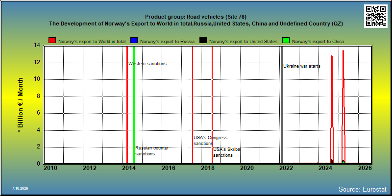Viewport: 392px width, 196px height.
Task: Click the blue Russia legend swatch
Action: click(x=134, y=41)
